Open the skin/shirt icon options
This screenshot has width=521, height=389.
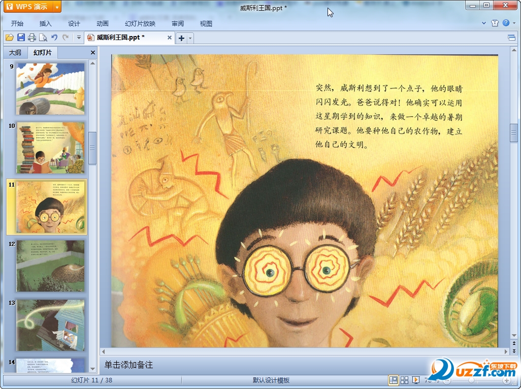pyautogui.click(x=495, y=23)
